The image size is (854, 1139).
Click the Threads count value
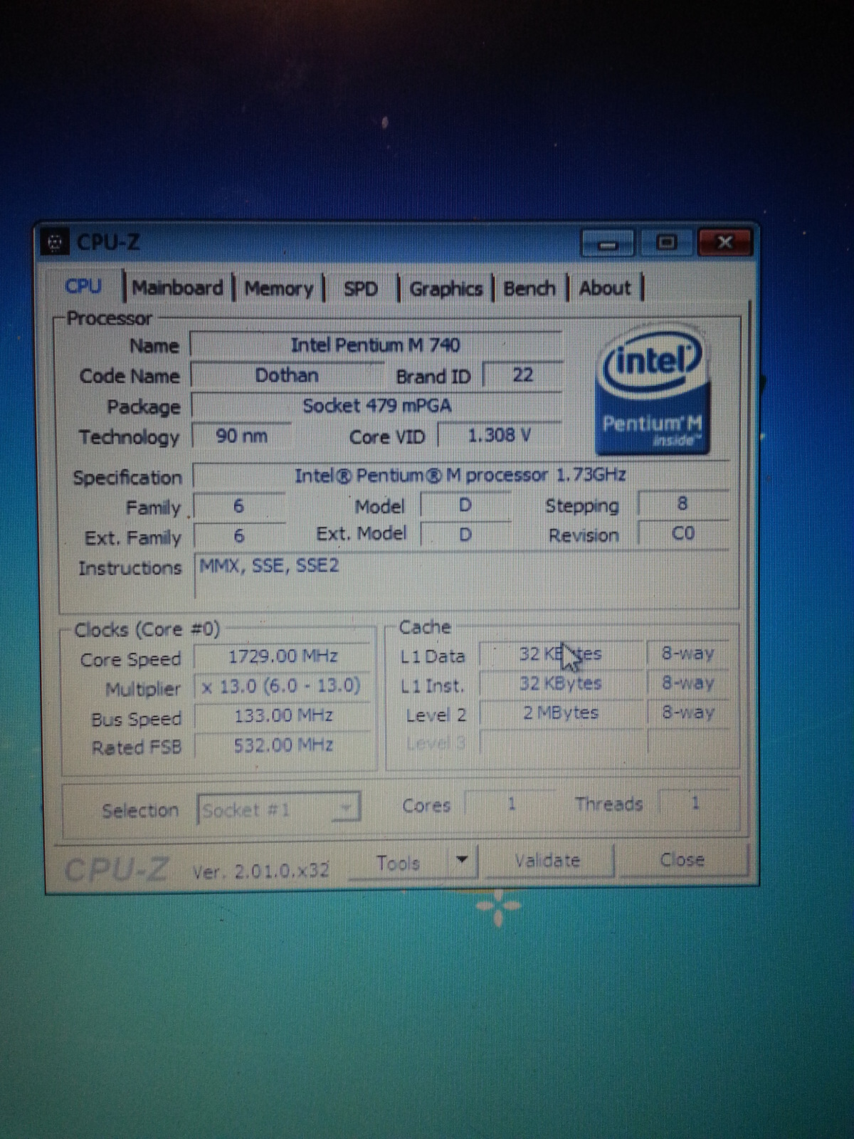(x=695, y=803)
